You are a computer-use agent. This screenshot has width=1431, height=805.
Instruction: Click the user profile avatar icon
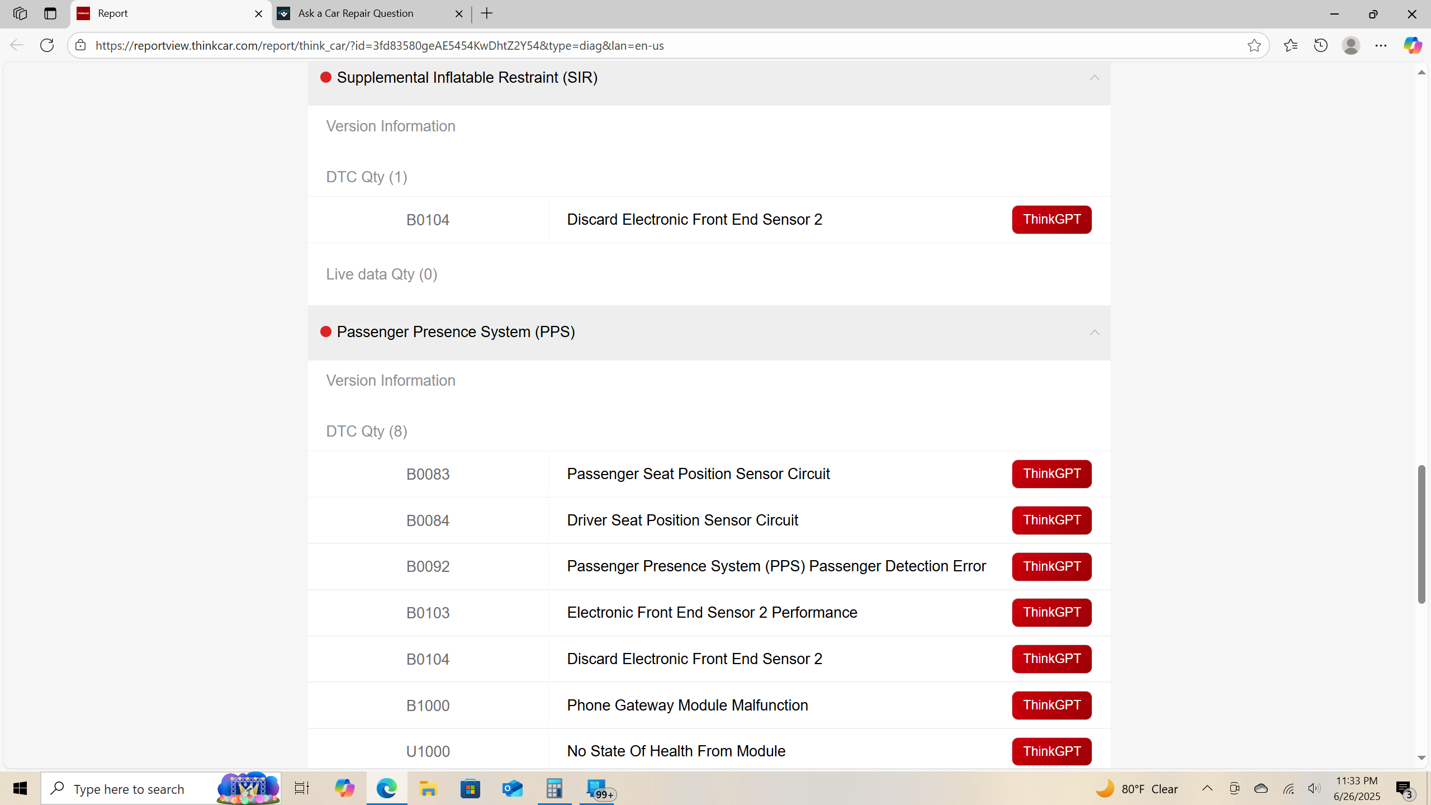(x=1351, y=45)
